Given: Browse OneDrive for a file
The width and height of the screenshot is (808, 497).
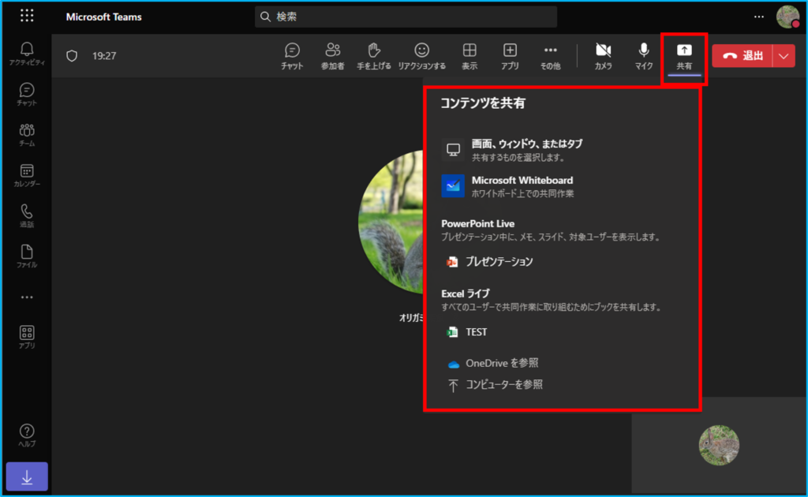Looking at the screenshot, I should [x=501, y=363].
